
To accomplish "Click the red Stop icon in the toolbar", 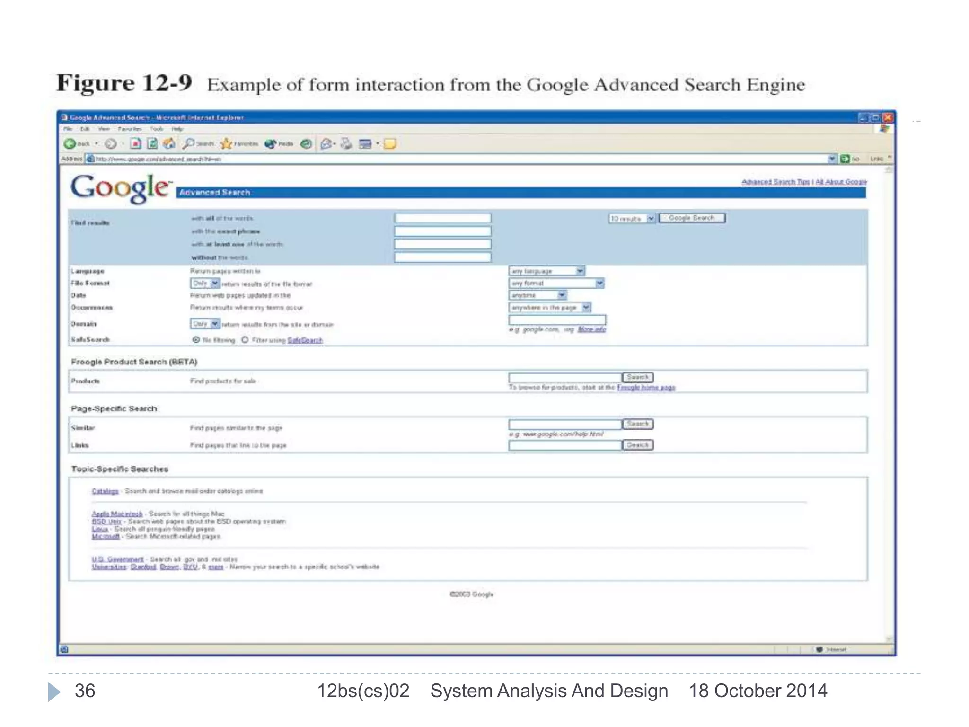I will (135, 143).
